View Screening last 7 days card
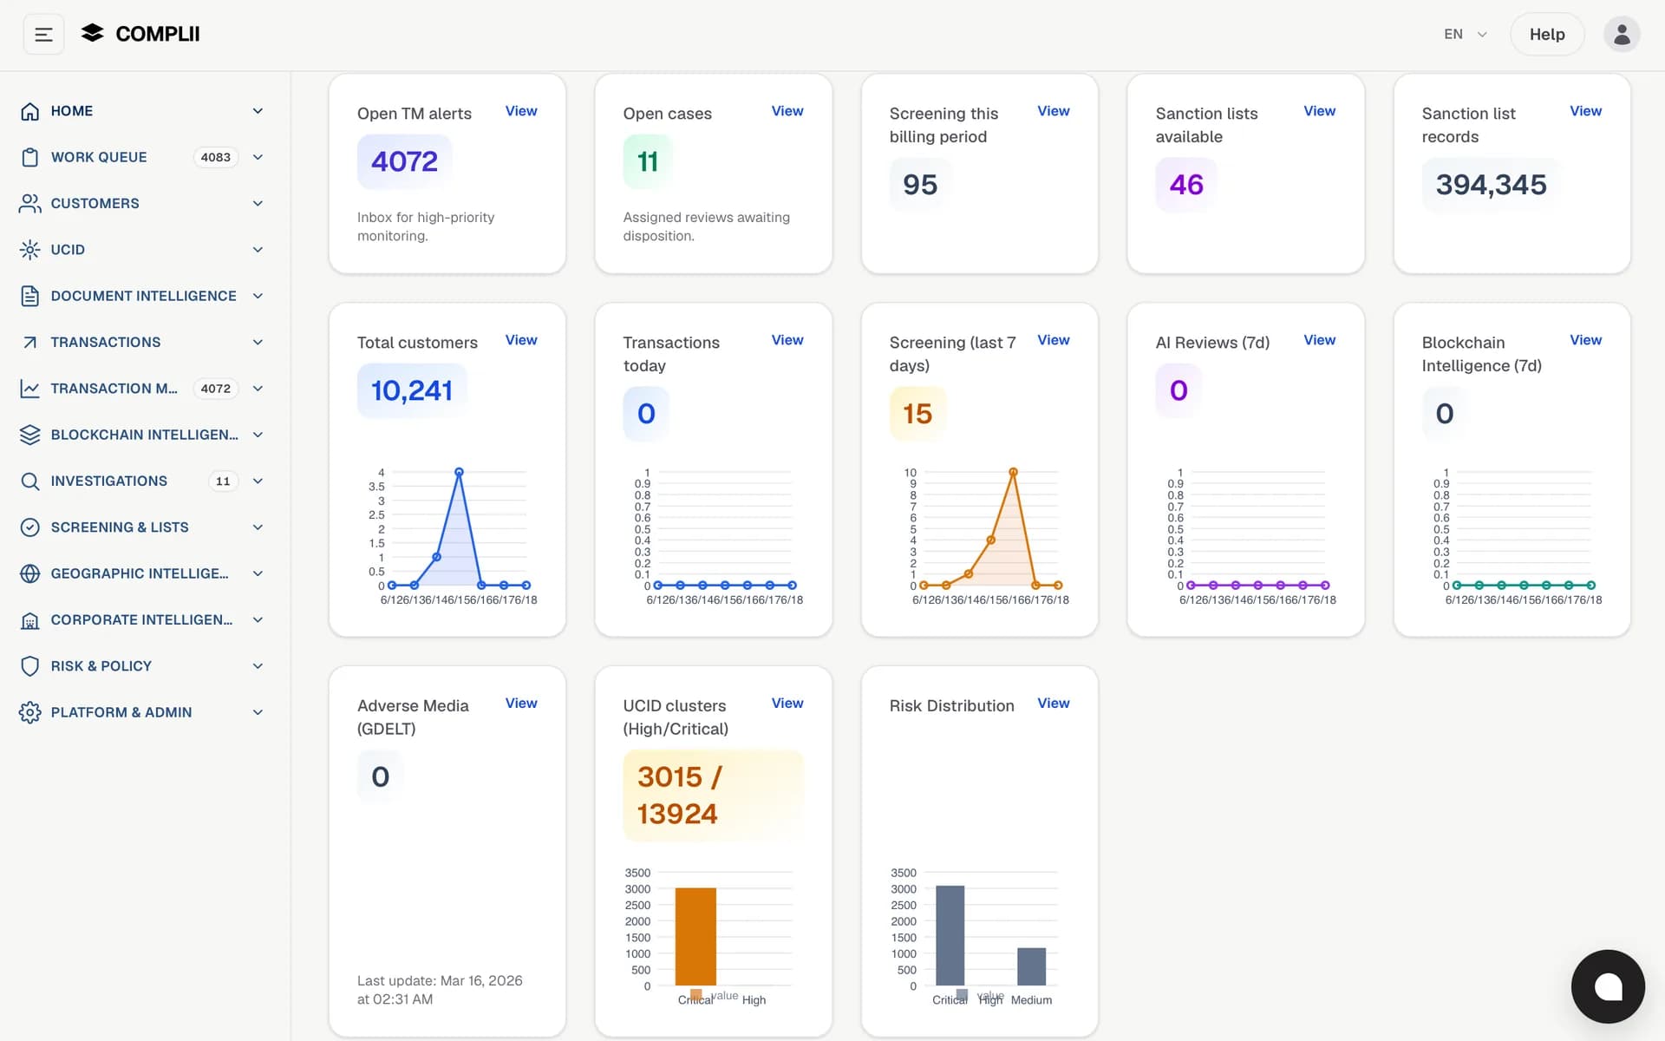The image size is (1665, 1041). point(1054,340)
